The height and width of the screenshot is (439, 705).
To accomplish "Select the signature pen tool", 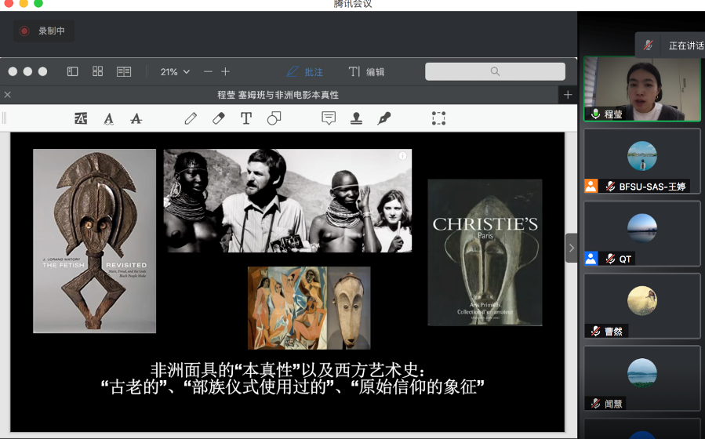I will click(383, 118).
